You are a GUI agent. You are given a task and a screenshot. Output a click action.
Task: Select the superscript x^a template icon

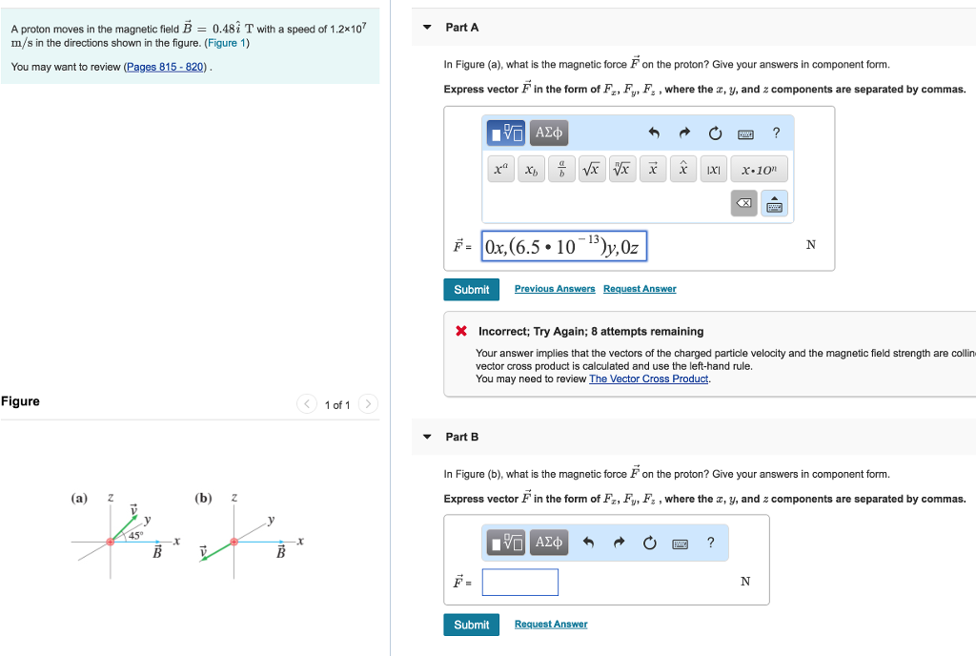coord(499,169)
